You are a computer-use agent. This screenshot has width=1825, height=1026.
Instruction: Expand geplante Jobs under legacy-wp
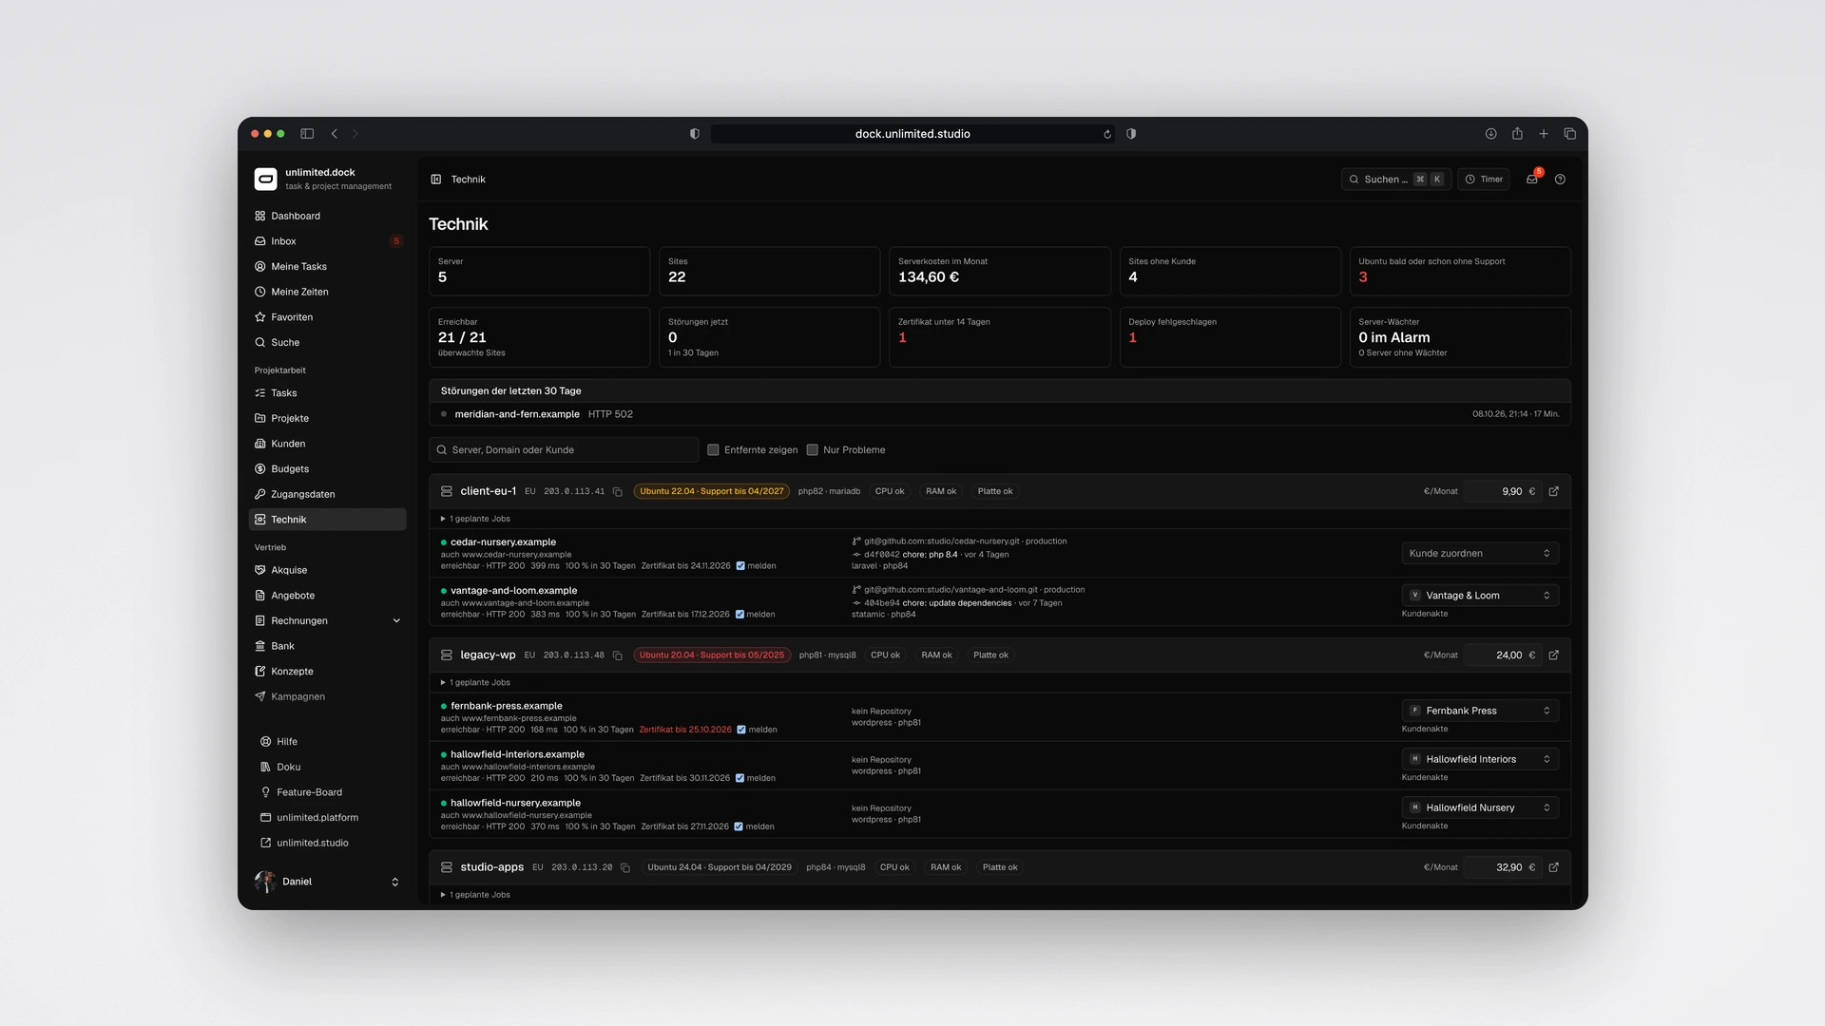tap(475, 682)
